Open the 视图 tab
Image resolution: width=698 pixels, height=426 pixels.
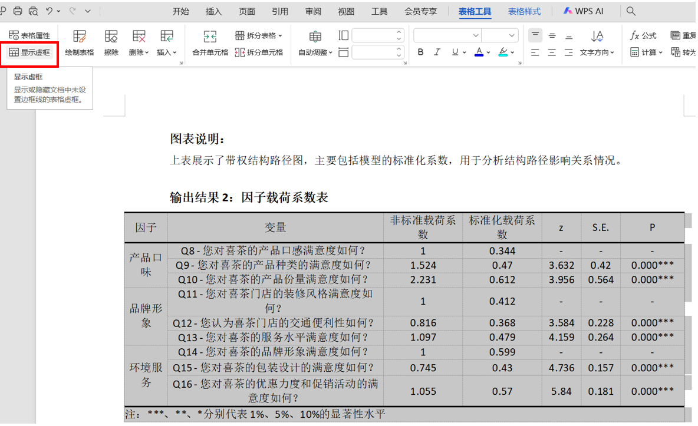pyautogui.click(x=346, y=12)
